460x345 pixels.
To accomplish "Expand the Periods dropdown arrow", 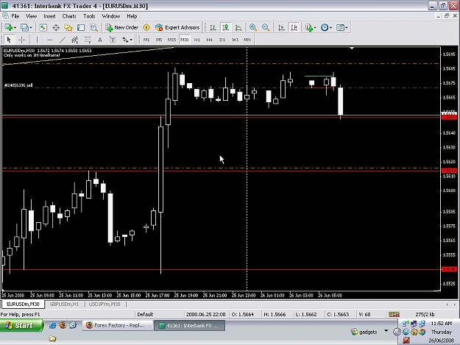I will pos(330,27).
